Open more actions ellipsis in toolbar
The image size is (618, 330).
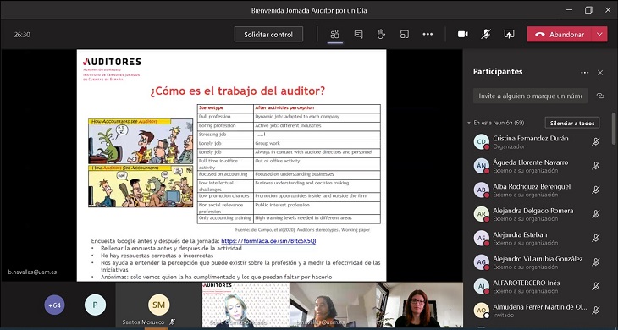428,34
